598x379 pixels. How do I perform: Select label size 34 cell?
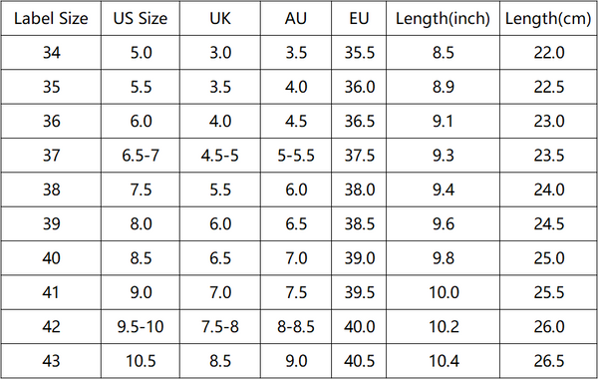tap(51, 53)
